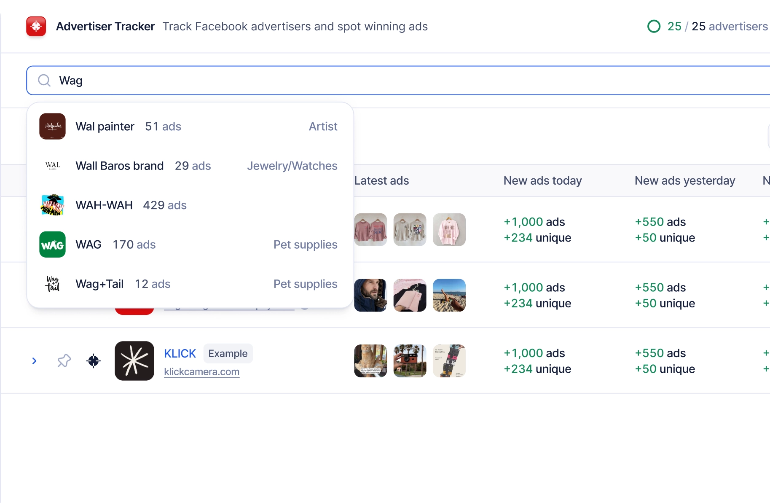Click the Artist category label
770x503 pixels.
pyautogui.click(x=323, y=126)
